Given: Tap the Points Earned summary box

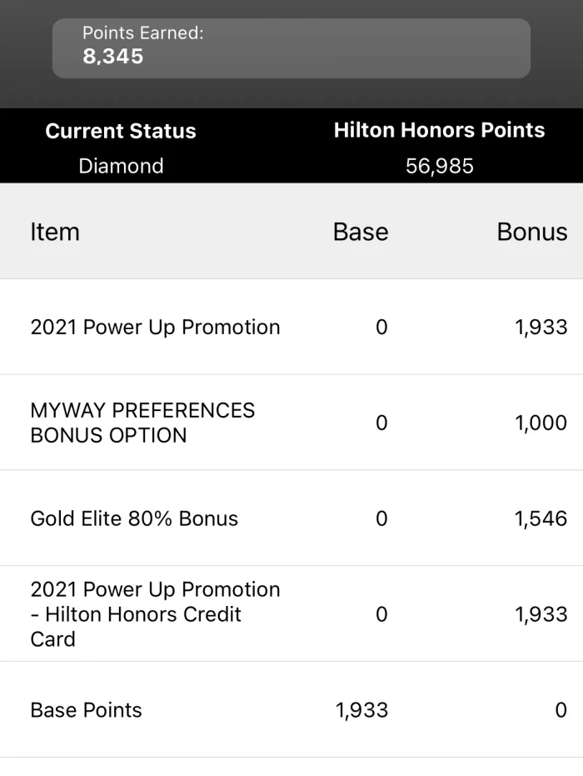Looking at the screenshot, I should [291, 48].
